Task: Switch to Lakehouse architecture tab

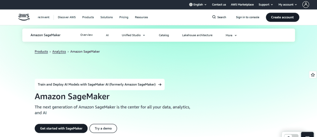Action: click(197, 35)
